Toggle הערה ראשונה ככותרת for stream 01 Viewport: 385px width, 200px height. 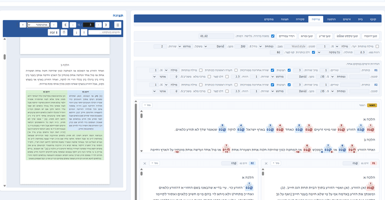pos(236,70)
